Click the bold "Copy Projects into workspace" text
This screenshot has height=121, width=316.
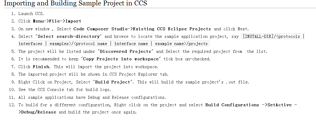click(x=122, y=59)
